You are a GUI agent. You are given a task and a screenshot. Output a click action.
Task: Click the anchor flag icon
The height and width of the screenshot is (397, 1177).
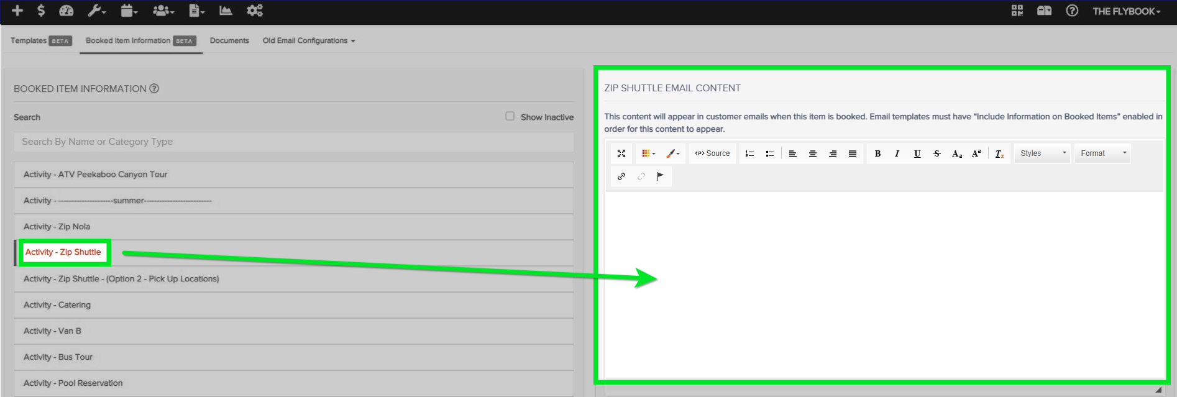[660, 176]
